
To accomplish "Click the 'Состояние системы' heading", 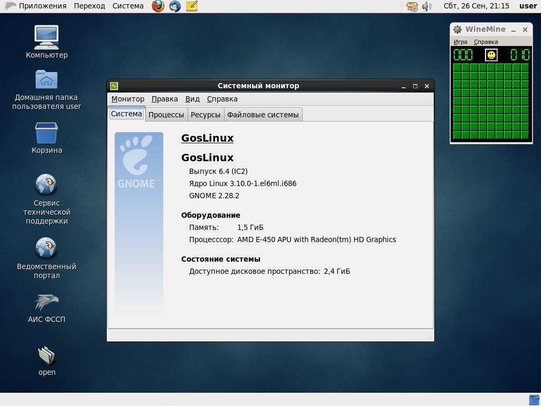I will click(220, 259).
